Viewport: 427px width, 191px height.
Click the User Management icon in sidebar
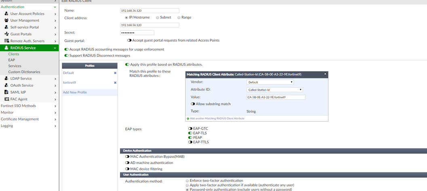click(x=6, y=21)
